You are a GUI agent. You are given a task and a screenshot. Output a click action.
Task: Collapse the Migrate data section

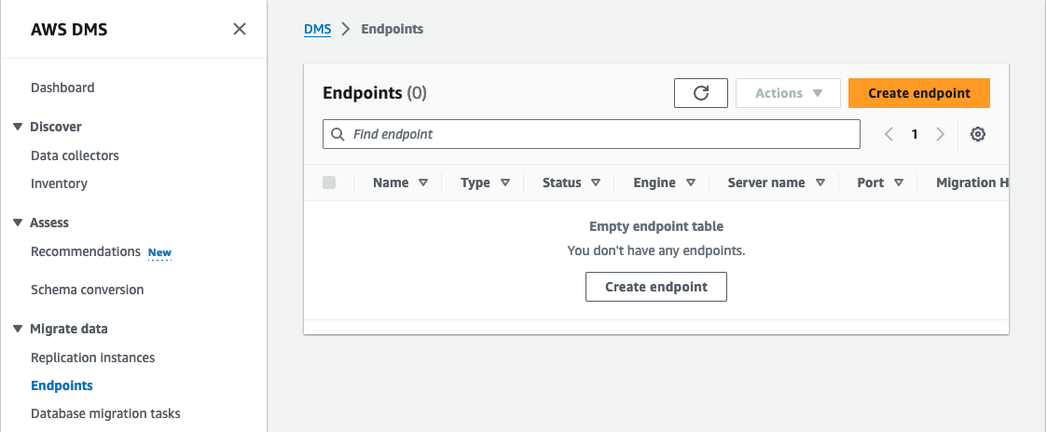coord(18,329)
